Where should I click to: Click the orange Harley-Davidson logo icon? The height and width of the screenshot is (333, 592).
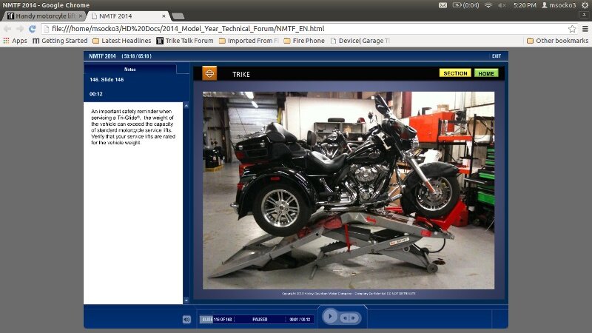(x=209, y=73)
